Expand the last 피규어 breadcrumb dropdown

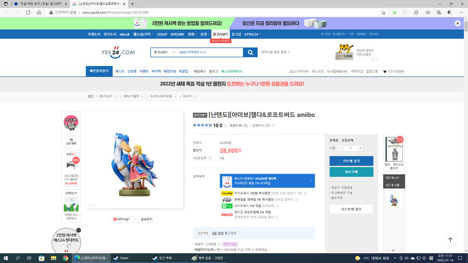point(194,96)
